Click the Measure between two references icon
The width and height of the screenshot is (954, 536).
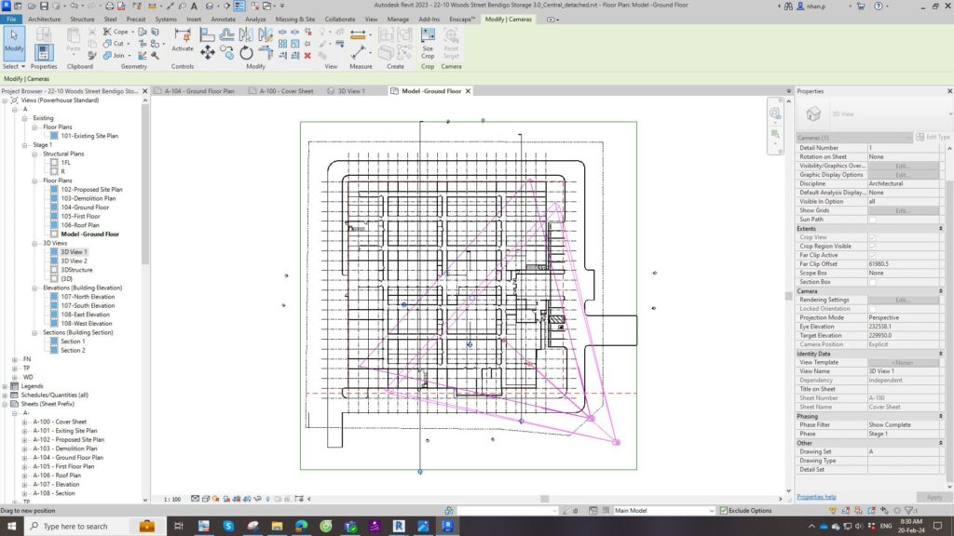358,33
